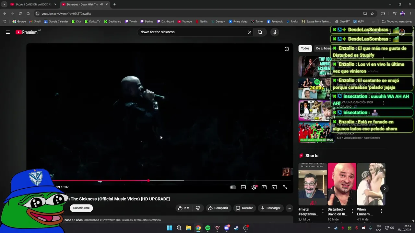Share the video via Compartir
The width and height of the screenshot is (415, 233).
[218, 208]
